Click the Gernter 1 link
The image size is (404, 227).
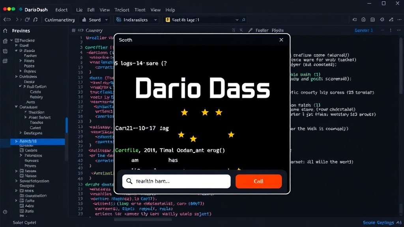coord(363,30)
